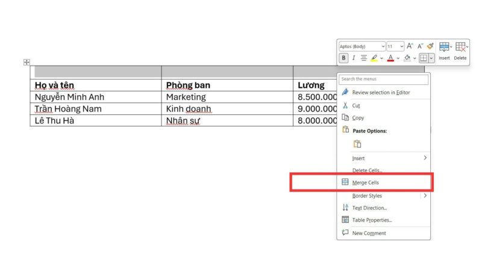Click the paste option clipboard icon
Image resolution: width=482 pixels, height=271 pixels.
(x=357, y=144)
